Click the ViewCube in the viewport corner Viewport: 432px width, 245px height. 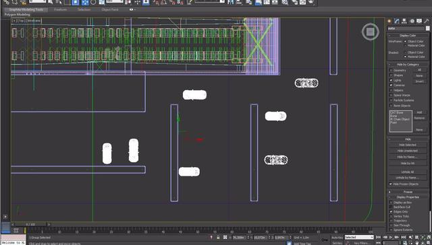[370, 32]
